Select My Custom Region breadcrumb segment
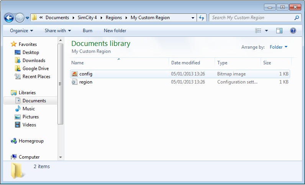Image resolution: width=305 pixels, height=185 pixels. coord(150,18)
